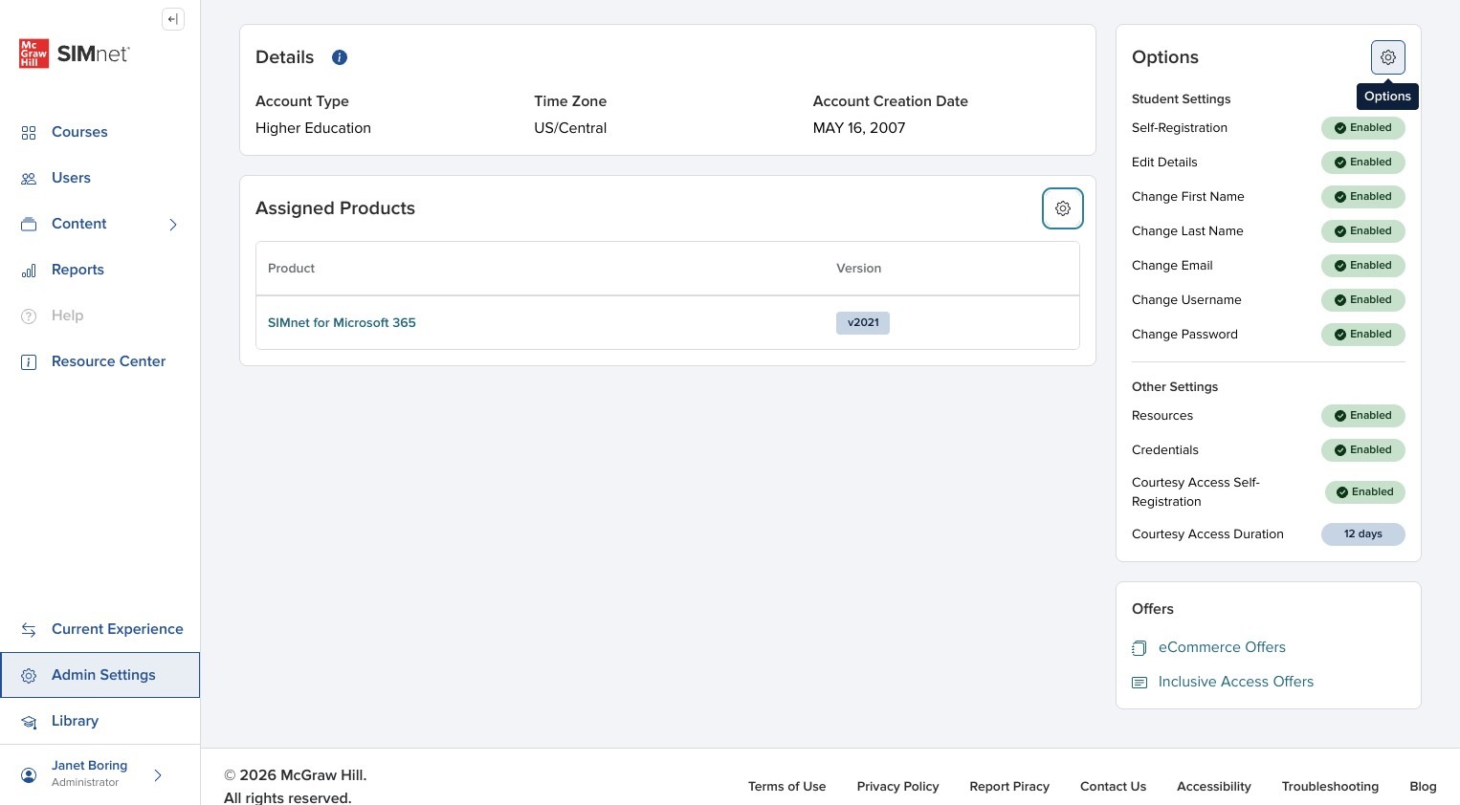Click the v2021 version badge
Screen dimensions: 1460x805
863,323
